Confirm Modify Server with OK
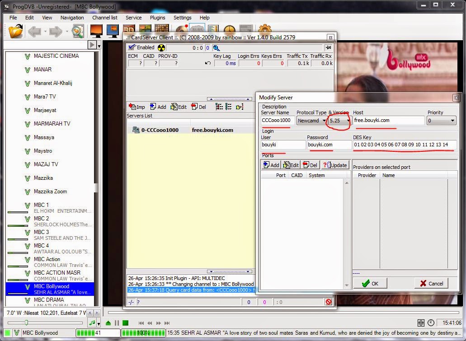Viewport: 466px width, 341px height. 370,283
